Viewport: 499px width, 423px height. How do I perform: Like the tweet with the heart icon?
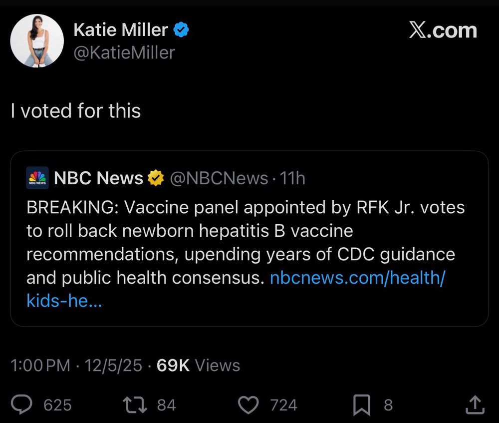click(x=248, y=405)
